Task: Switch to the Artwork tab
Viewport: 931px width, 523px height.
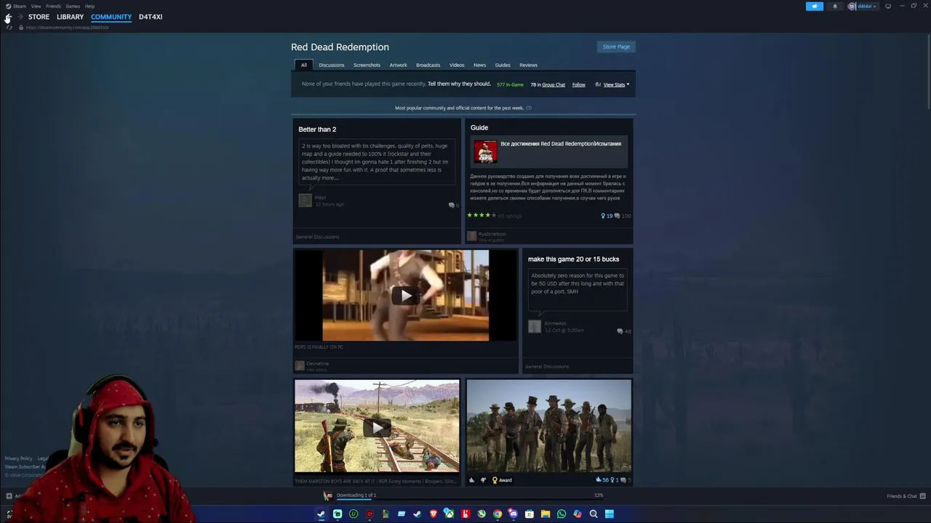Action: 398,65
